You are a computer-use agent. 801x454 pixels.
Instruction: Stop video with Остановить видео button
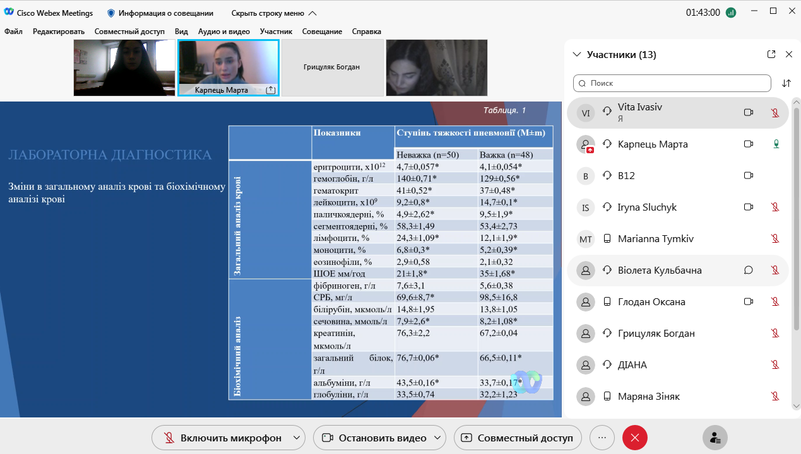[375, 438]
